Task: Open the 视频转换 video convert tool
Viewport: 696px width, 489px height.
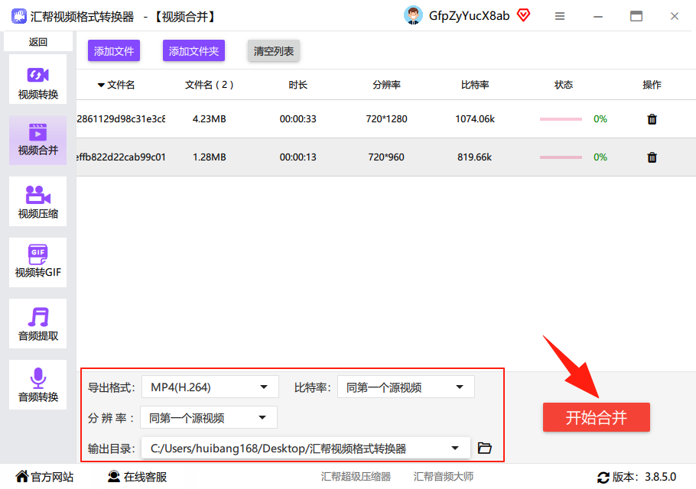Action: (x=37, y=79)
